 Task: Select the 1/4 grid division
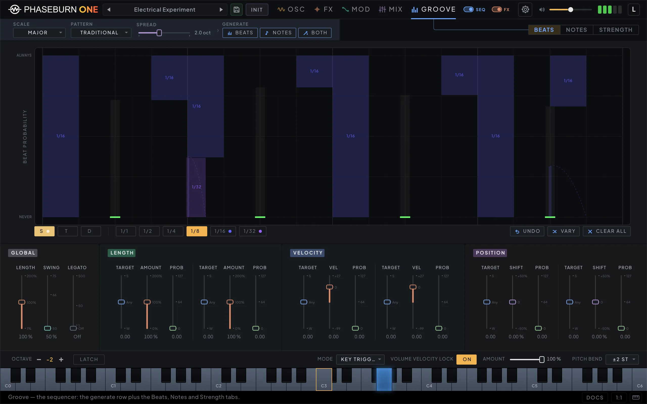click(173, 231)
